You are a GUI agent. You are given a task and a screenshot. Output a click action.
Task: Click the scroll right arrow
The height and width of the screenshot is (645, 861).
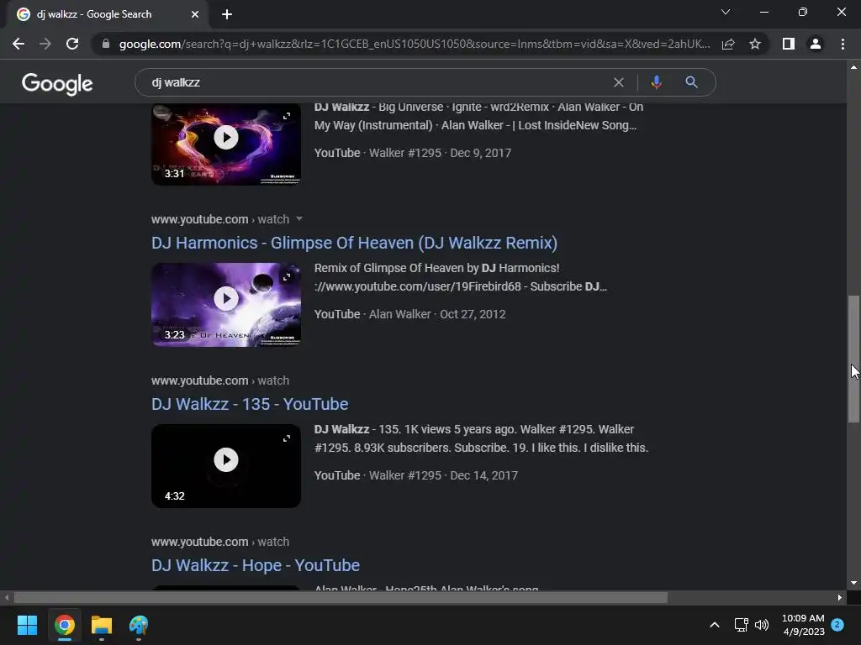[x=840, y=597]
